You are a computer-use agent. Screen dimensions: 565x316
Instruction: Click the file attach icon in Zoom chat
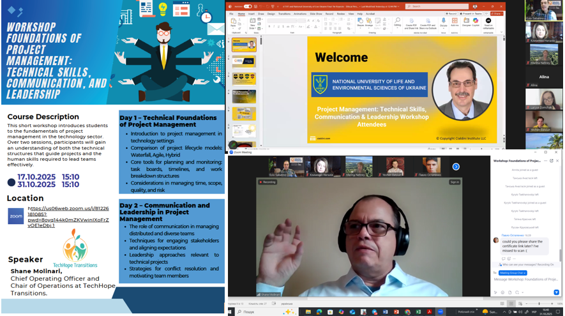510,292
